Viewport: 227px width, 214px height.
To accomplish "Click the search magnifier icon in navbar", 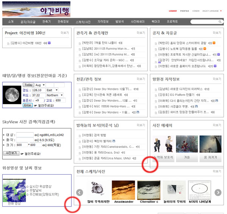I will tap(220, 22).
